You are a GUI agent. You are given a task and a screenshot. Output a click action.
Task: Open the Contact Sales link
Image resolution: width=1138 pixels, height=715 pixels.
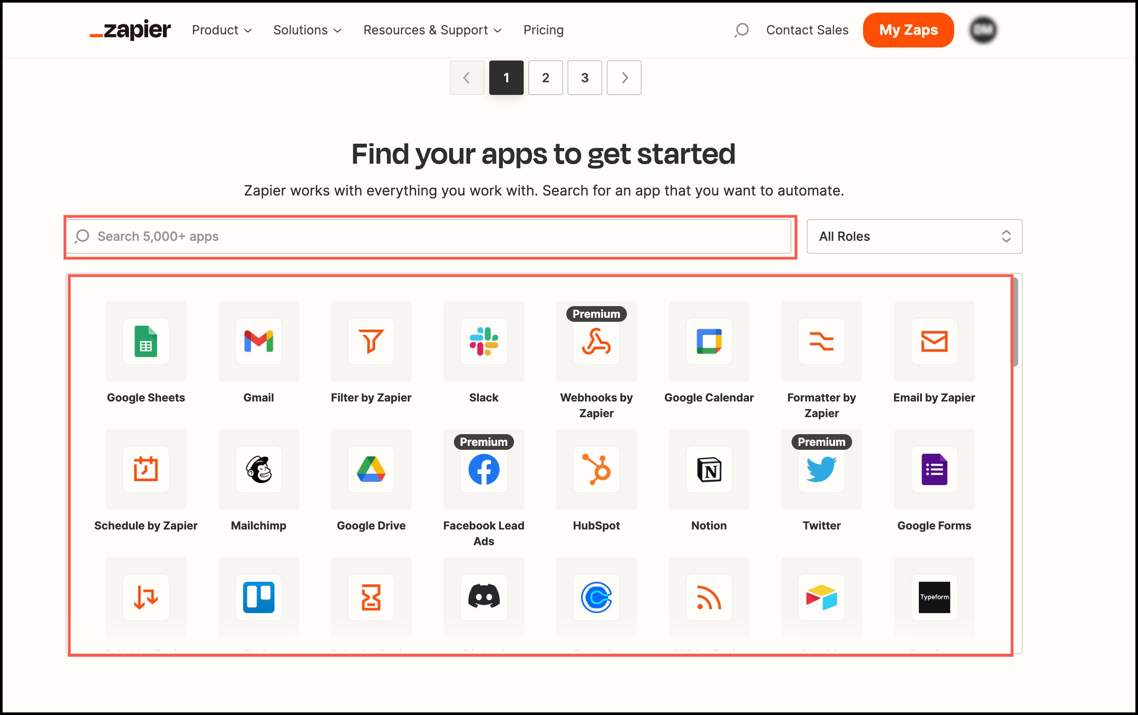pyautogui.click(x=807, y=30)
